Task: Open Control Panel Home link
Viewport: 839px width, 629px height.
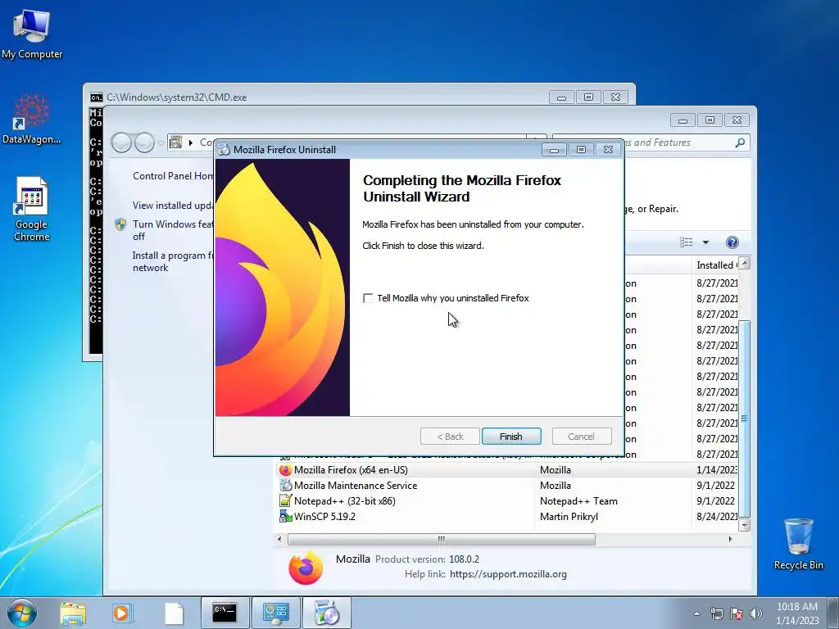Action: tap(173, 176)
